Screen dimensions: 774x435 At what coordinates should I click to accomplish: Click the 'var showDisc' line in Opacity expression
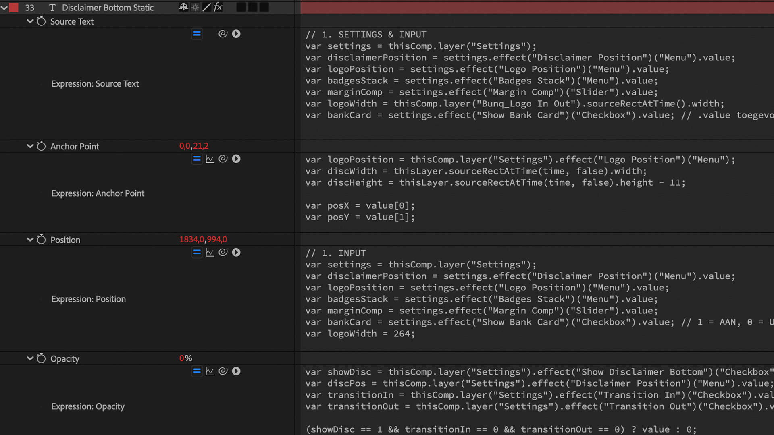point(539,372)
